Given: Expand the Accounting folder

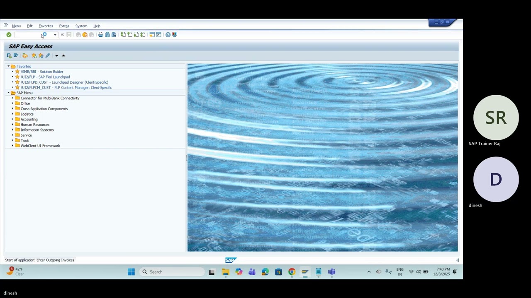Looking at the screenshot, I should (12, 119).
